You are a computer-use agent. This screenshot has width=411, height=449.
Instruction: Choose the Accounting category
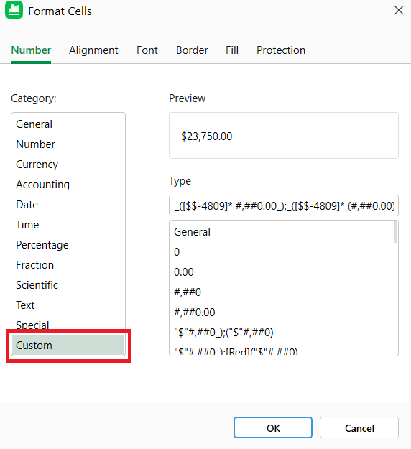point(68,185)
